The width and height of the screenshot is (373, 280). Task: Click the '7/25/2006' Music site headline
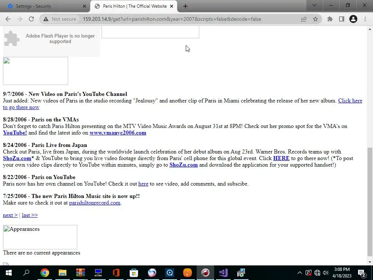click(x=71, y=196)
